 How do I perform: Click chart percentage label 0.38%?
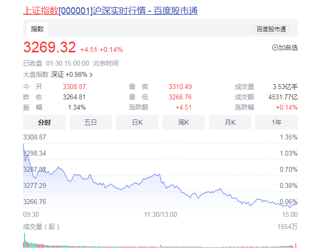tap(289, 185)
